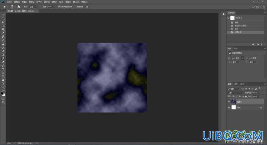
Task: Select the Type tool
Action: click(x=3, y=69)
